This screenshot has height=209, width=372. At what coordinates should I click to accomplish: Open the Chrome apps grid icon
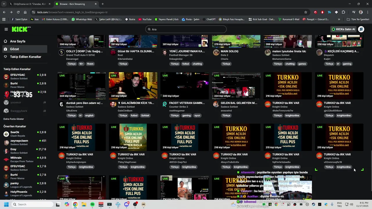(4, 19)
